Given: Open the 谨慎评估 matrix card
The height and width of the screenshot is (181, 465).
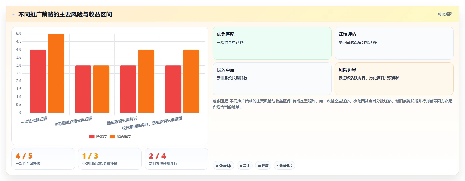Looking at the screenshot, I should click(394, 43).
